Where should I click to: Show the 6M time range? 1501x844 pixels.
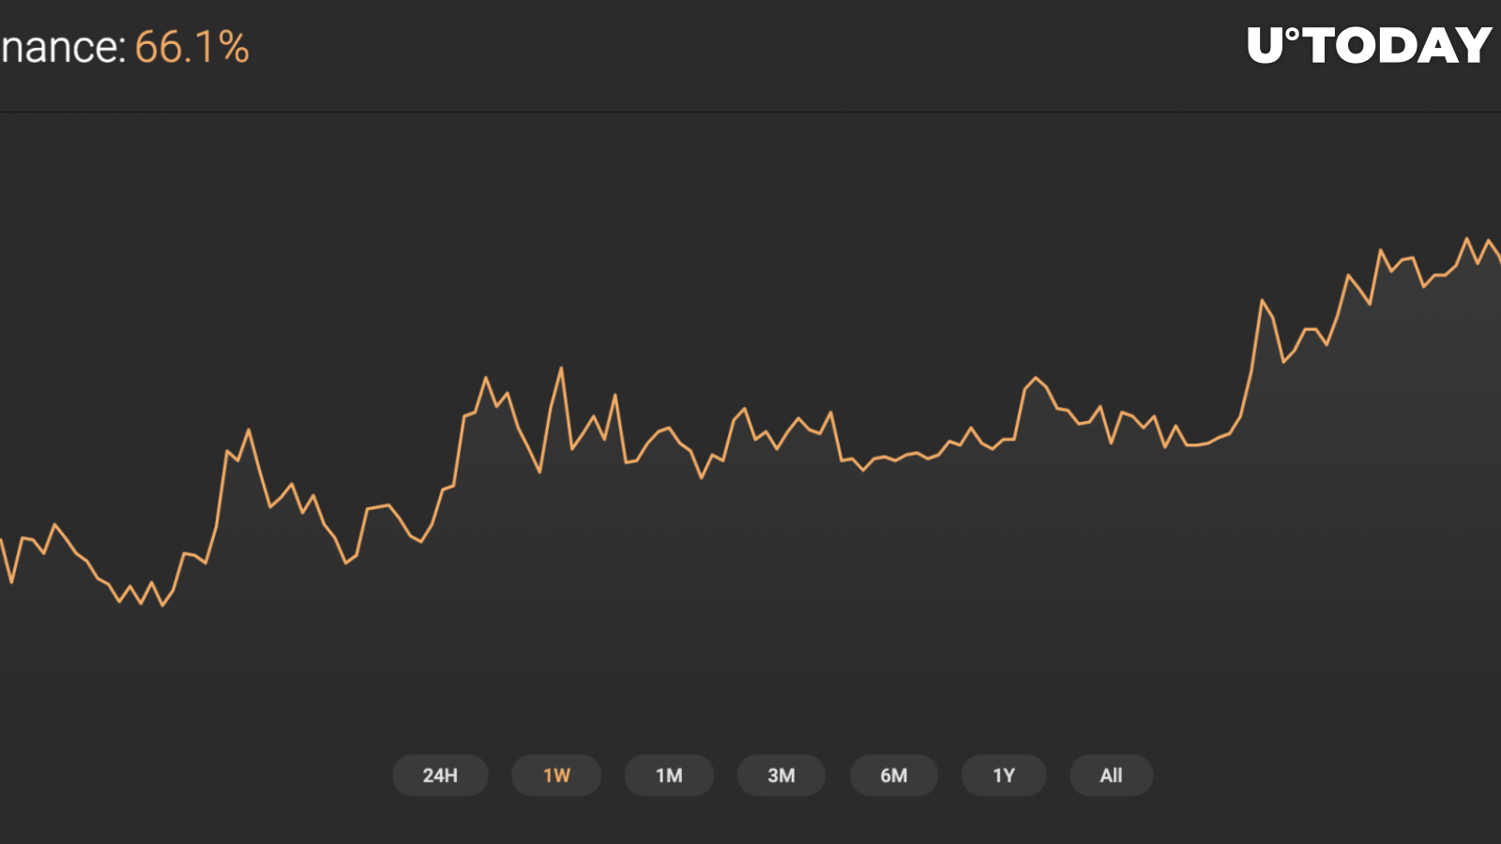tap(894, 776)
